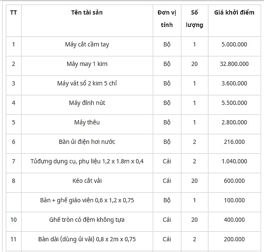Image resolution: width=264 pixels, height=252 pixels.
Task: Click the price 32.800.000 cell
Action: [234, 64]
